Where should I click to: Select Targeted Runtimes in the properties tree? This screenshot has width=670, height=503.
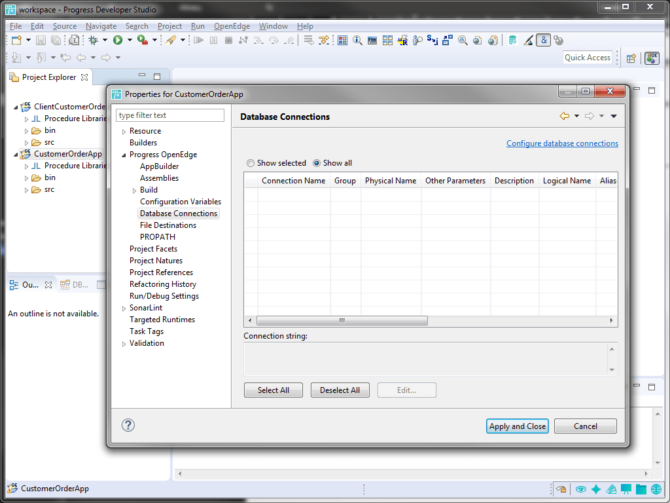(162, 320)
